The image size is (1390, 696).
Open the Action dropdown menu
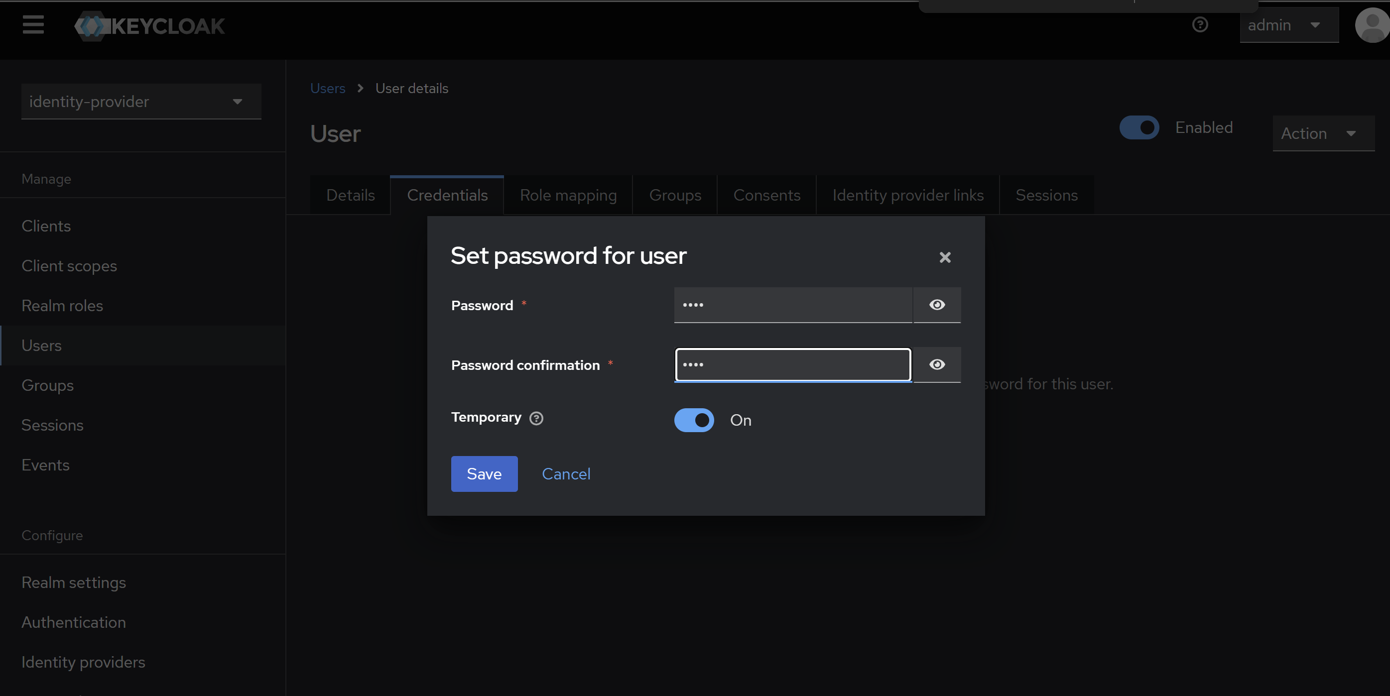1323,133
